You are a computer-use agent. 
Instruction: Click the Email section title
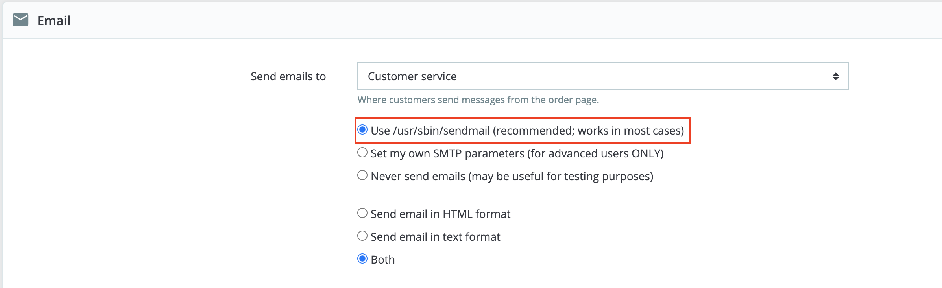[54, 20]
